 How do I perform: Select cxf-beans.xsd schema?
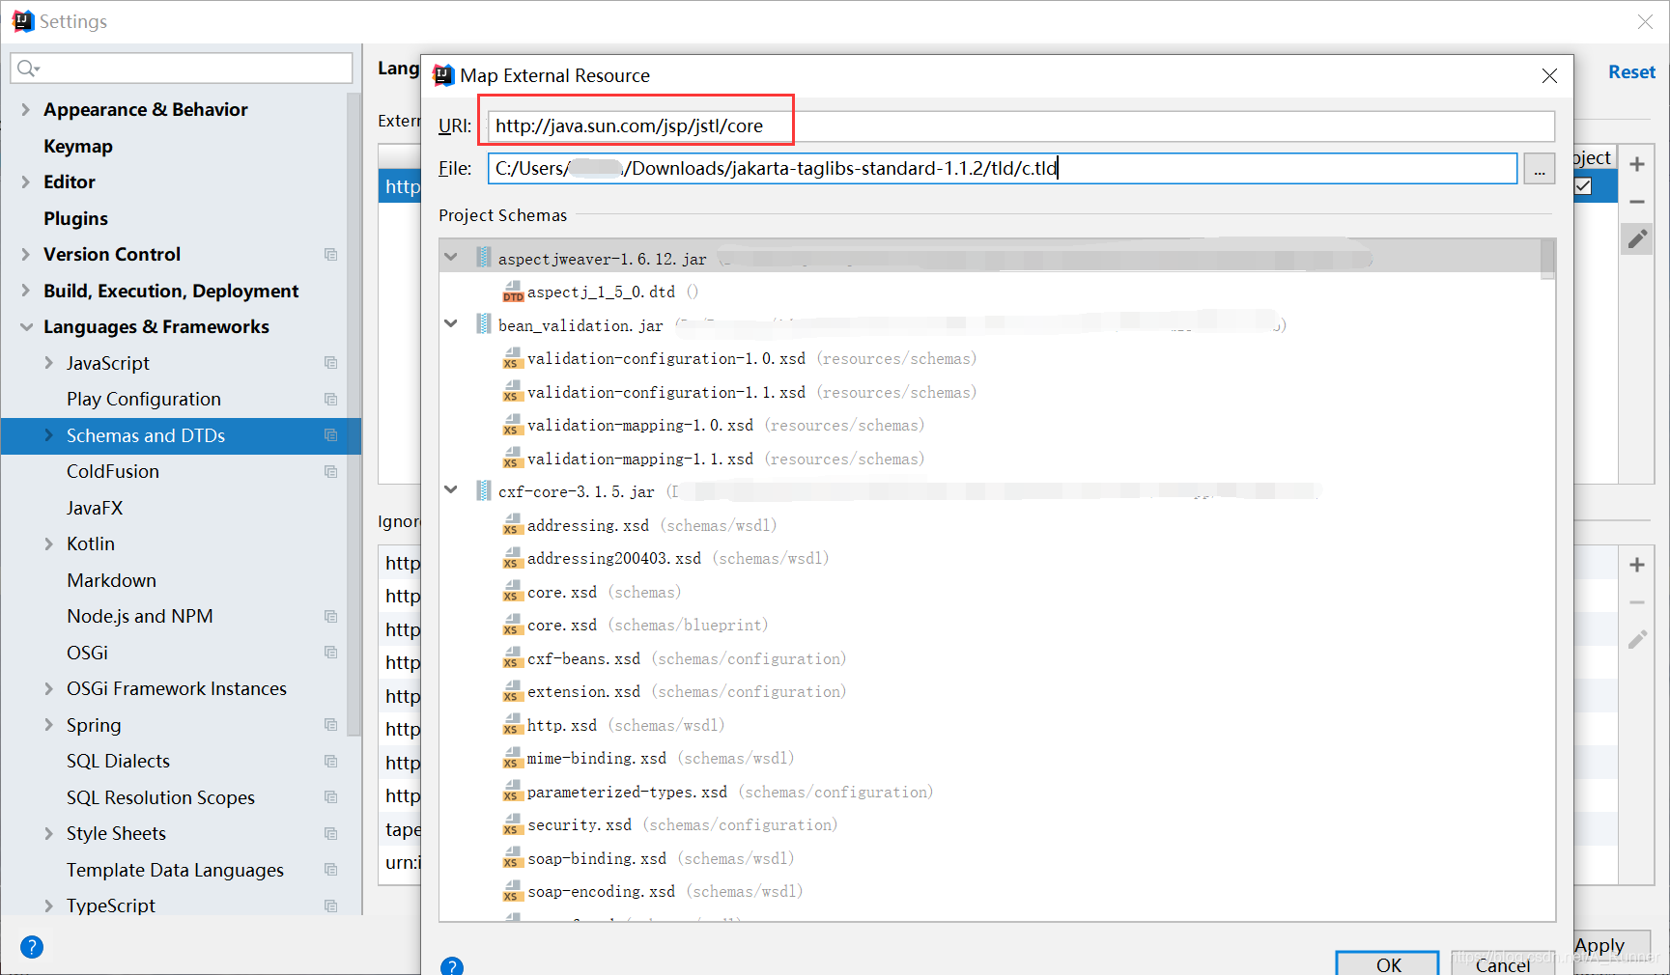tap(583, 659)
